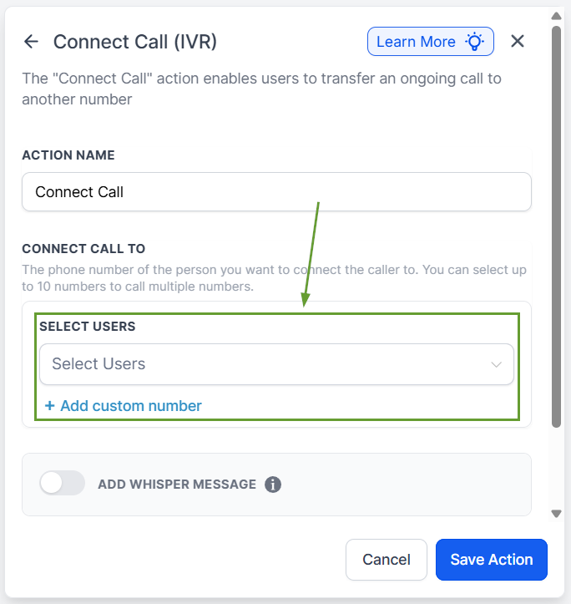Image resolution: width=571 pixels, height=604 pixels.
Task: Go back using the left arrow
Action: coord(31,42)
